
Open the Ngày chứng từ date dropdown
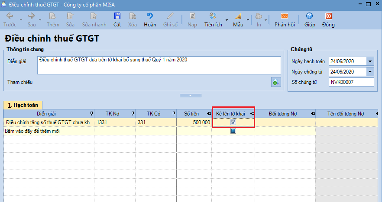tap(370, 71)
